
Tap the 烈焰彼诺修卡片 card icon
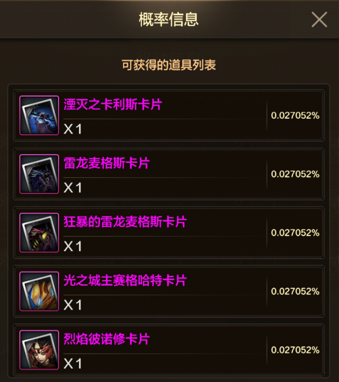pyautogui.click(x=39, y=350)
